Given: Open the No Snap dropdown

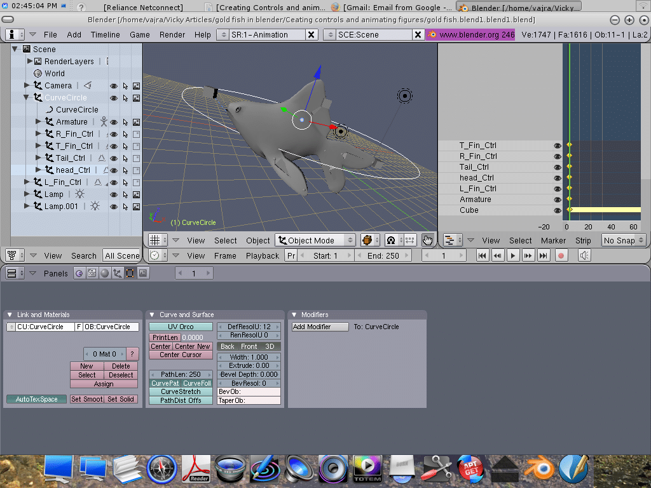Looking at the screenshot, I should tap(623, 240).
